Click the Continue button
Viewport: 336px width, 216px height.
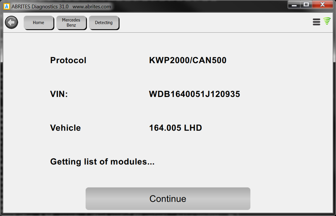pos(168,199)
